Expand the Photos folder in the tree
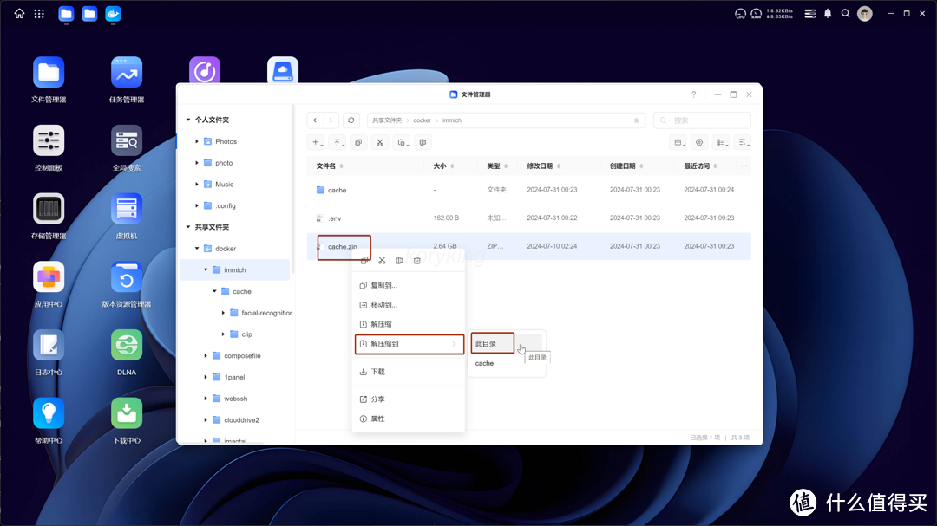The height and width of the screenshot is (526, 937). (x=197, y=141)
